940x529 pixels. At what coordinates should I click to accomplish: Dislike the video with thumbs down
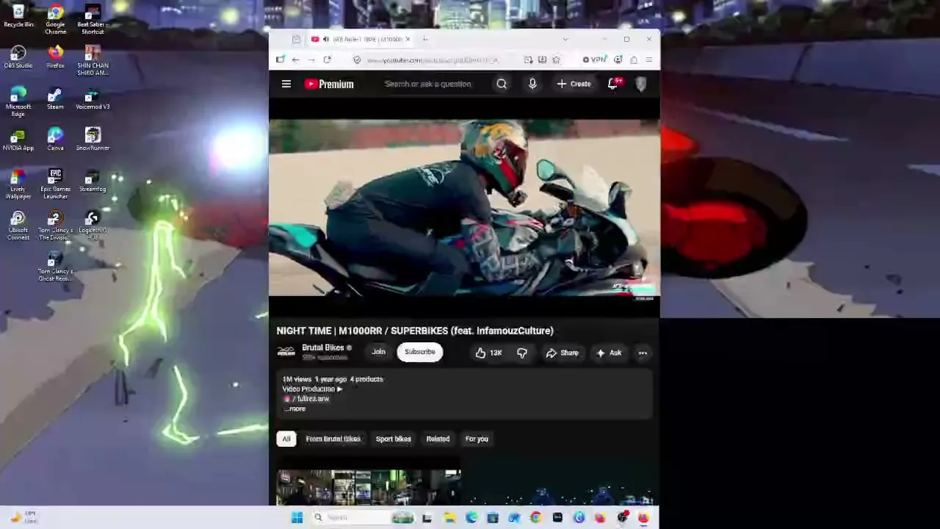pos(522,353)
